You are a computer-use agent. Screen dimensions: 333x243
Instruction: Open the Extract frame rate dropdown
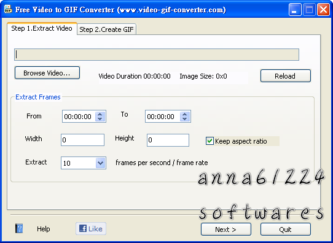(100, 163)
